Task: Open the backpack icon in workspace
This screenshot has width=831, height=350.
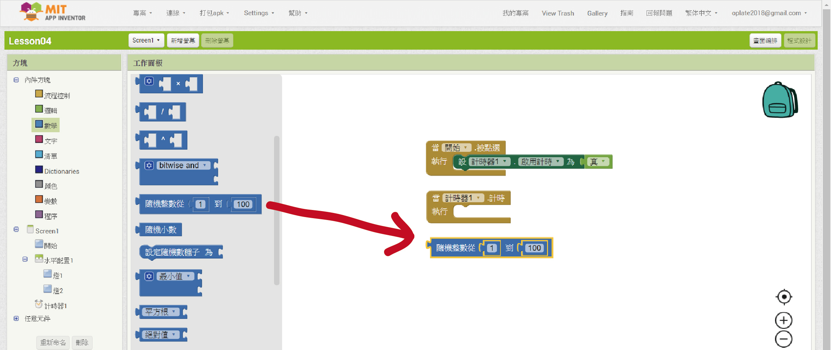Action: (780, 100)
